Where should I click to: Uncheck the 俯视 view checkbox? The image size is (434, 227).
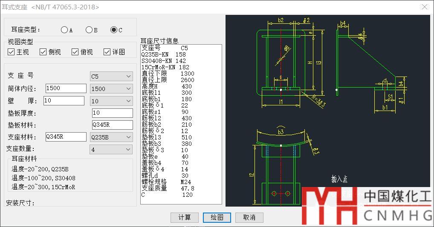75,52
